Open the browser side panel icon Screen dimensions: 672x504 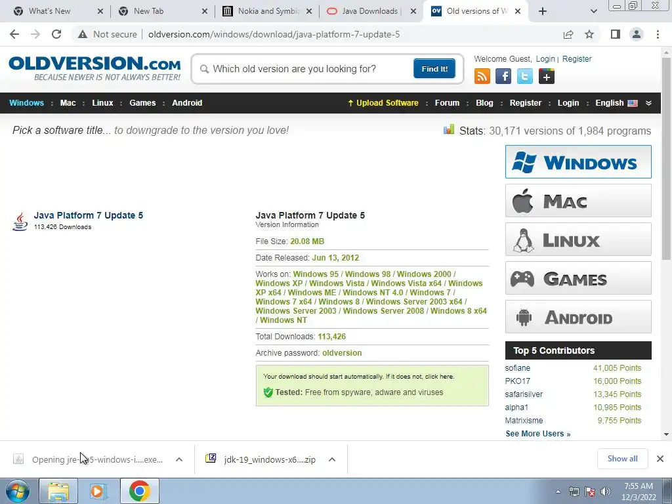click(x=616, y=34)
